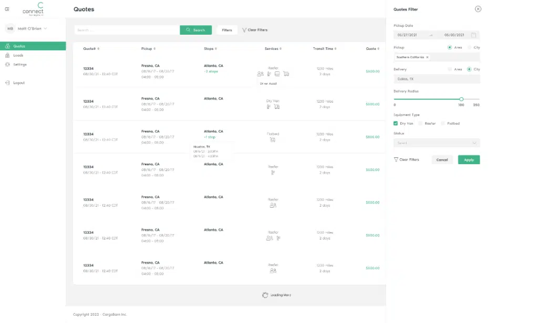Collapse the sidebar using the hamburger icon
The height and width of the screenshot is (323, 538).
coord(7,9)
